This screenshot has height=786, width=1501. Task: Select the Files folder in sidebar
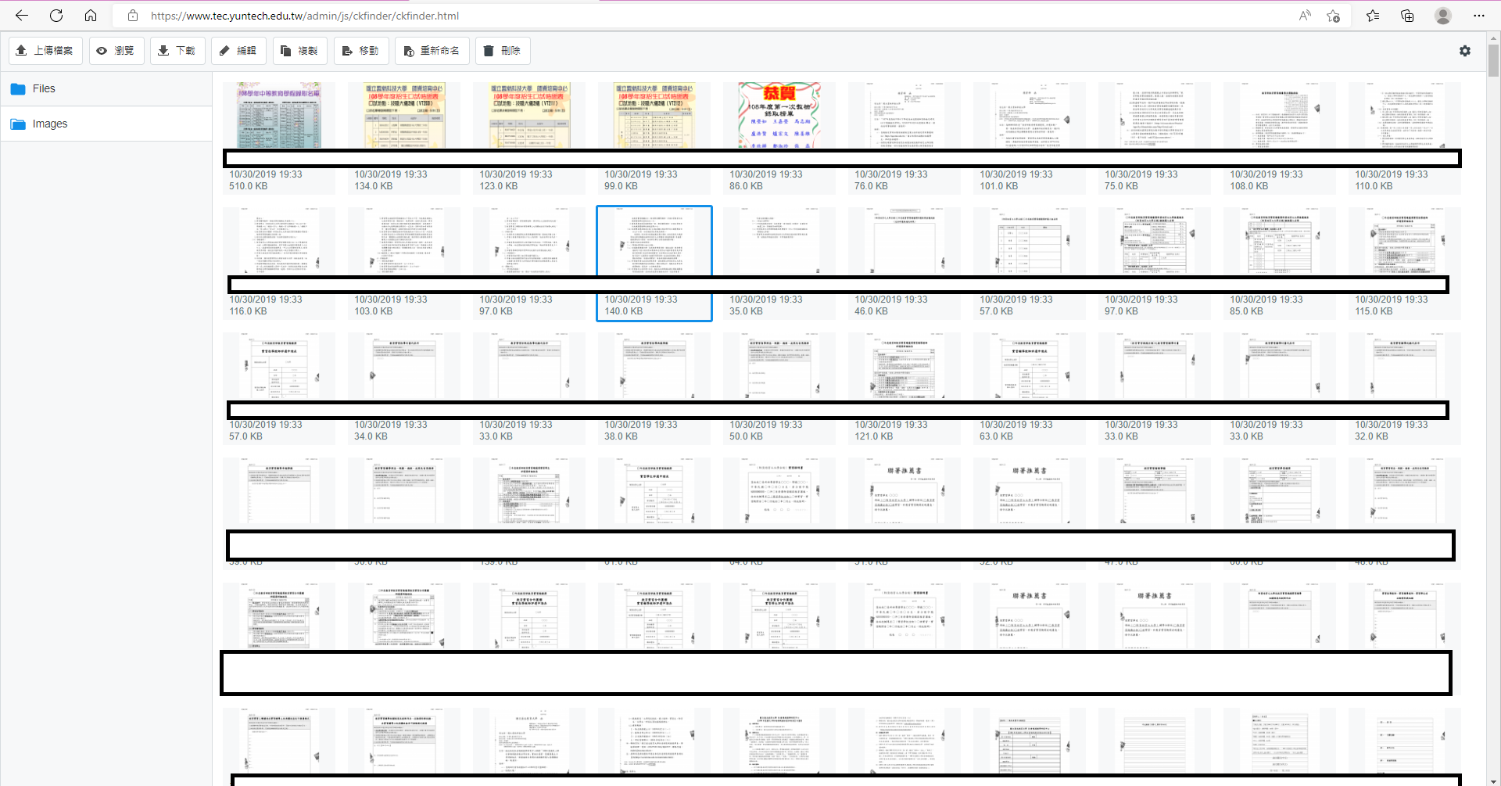tap(106, 88)
